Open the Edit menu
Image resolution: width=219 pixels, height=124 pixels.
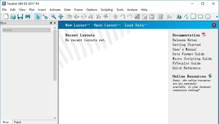click(x=13, y=10)
